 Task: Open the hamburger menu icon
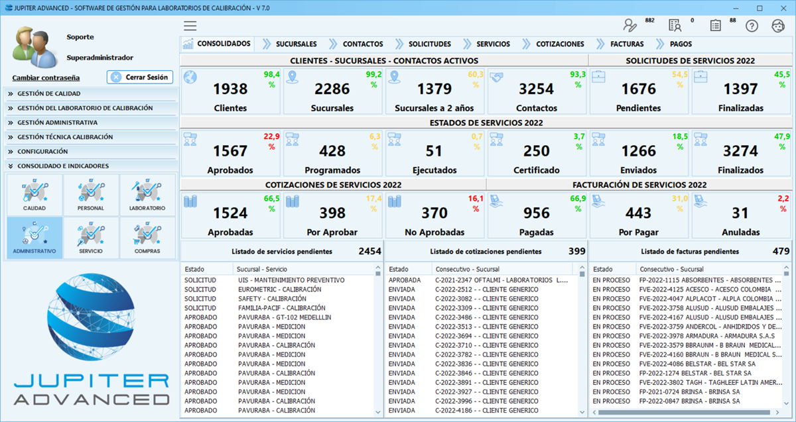coord(190,25)
